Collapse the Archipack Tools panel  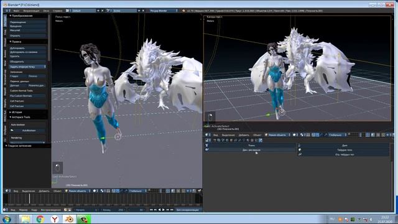point(20,117)
